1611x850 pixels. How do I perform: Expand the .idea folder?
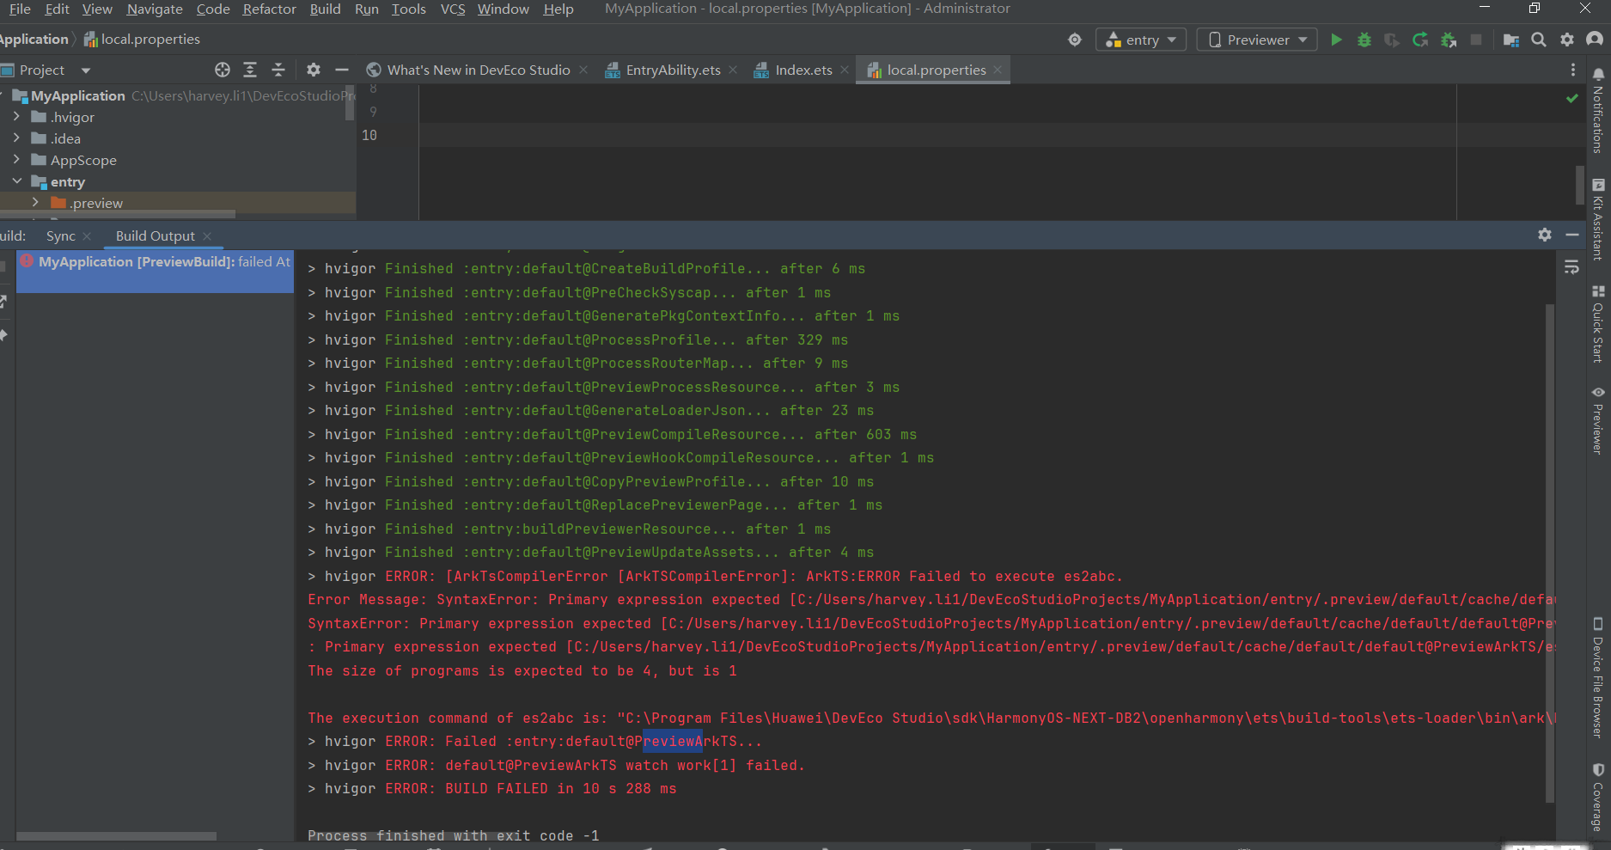16,138
